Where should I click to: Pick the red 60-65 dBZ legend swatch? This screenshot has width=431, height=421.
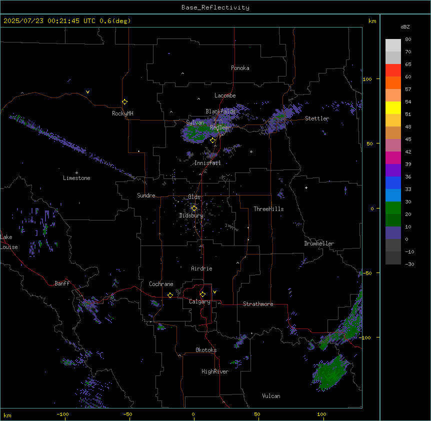click(393, 70)
